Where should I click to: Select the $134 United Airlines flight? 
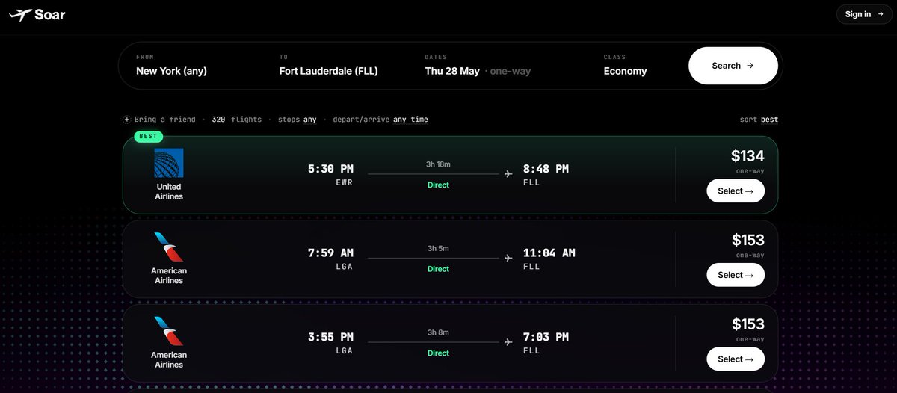tap(736, 191)
